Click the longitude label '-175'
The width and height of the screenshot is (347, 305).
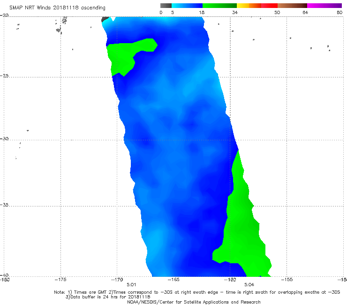[60, 280]
